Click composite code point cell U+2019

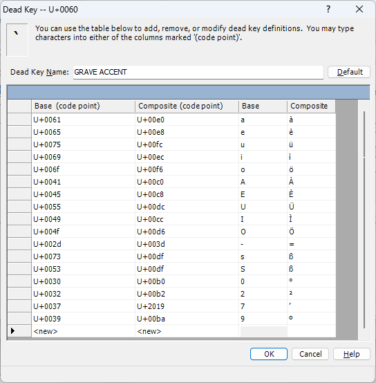187,306
